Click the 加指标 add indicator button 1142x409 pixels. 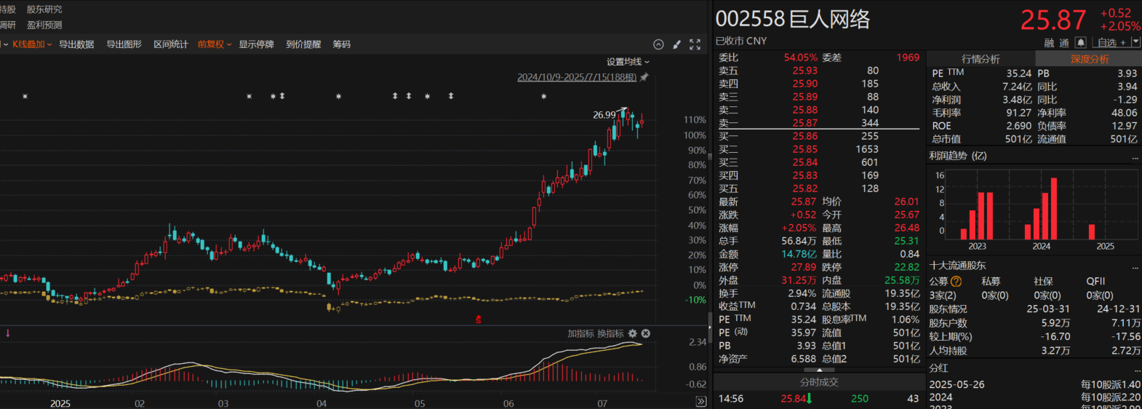pyautogui.click(x=580, y=333)
